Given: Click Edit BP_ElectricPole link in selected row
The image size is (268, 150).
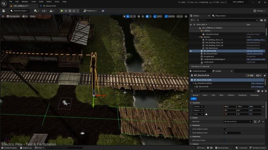Looking at the screenshot, I should pos(255,51).
